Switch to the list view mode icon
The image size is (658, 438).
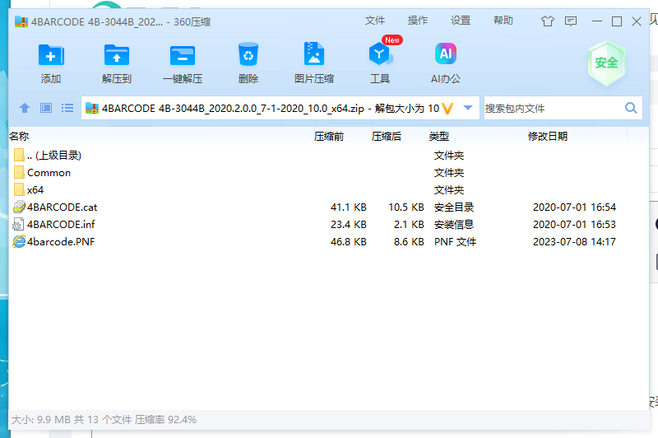click(67, 108)
